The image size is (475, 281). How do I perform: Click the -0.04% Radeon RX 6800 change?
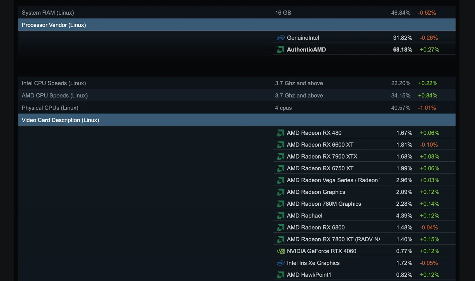coord(429,228)
